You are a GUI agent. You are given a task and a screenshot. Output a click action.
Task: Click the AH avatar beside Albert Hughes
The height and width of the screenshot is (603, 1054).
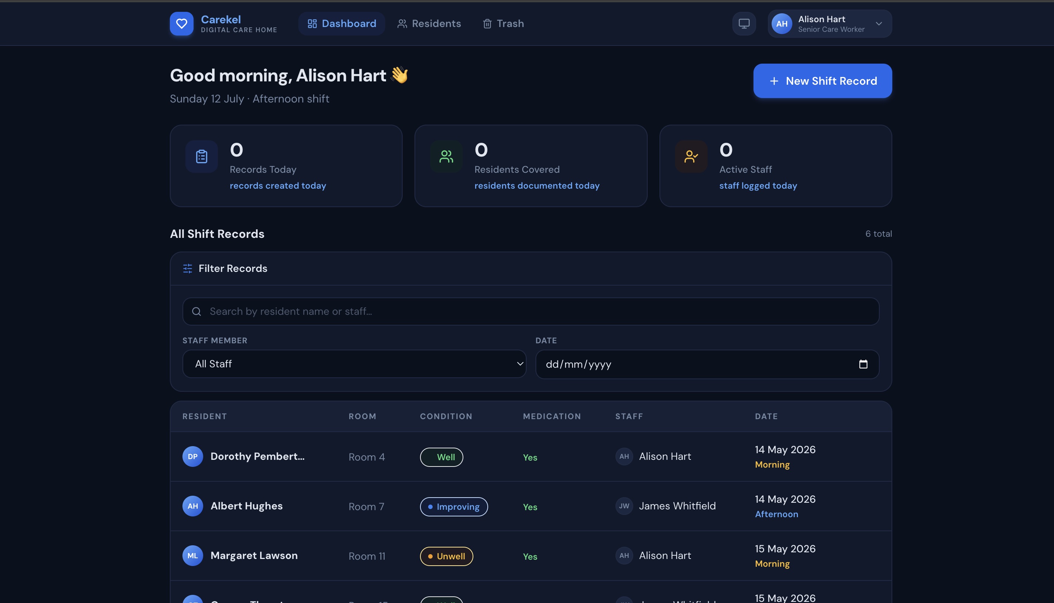[x=193, y=506]
